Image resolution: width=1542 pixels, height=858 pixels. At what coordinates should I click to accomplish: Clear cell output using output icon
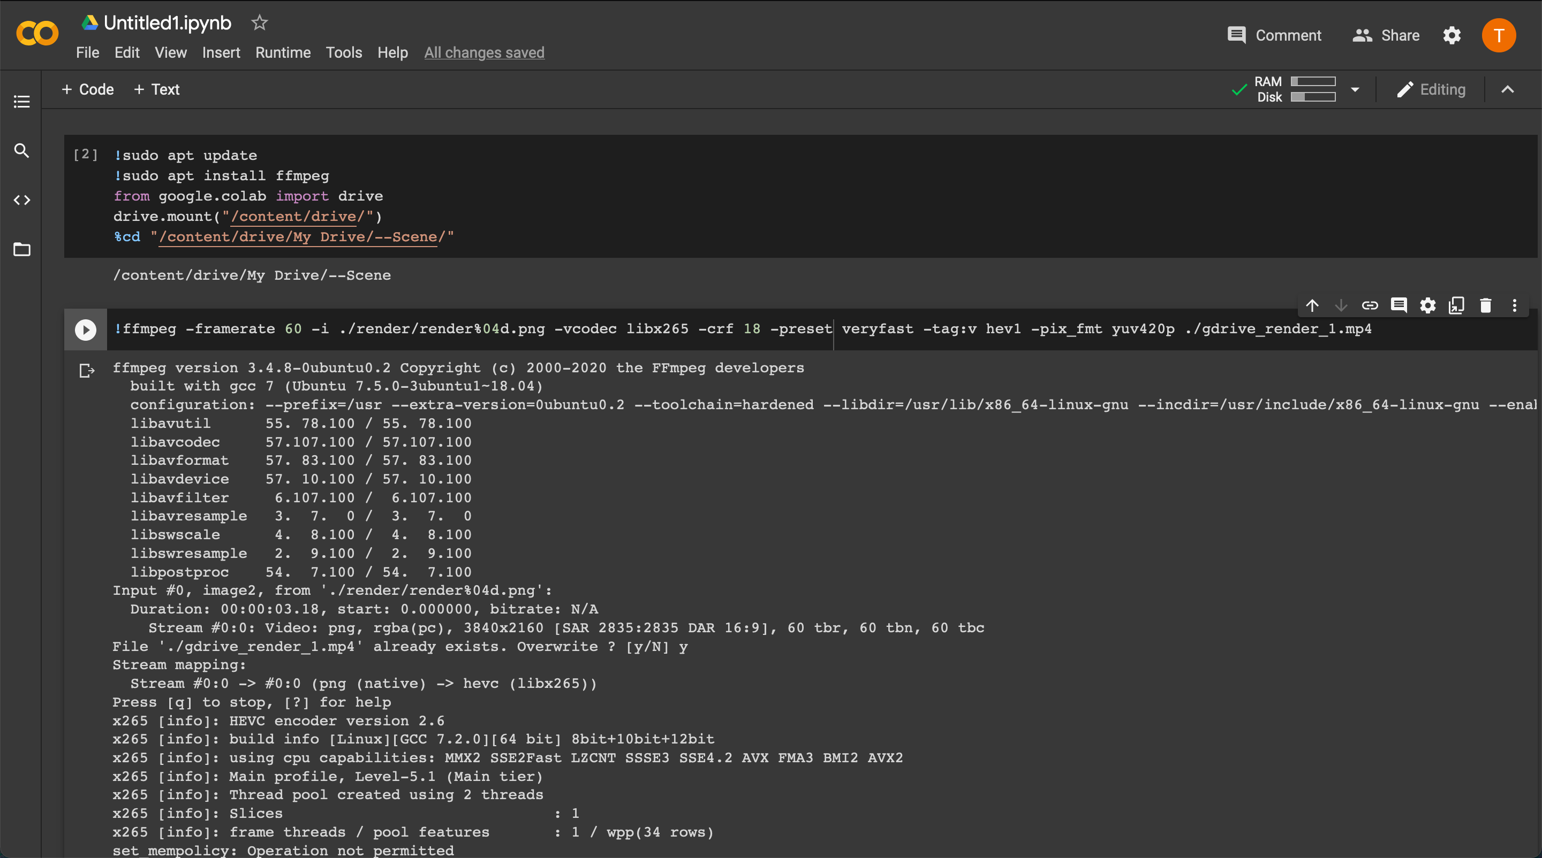click(87, 371)
